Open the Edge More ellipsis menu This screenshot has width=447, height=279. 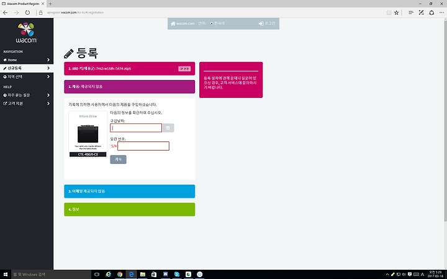(441, 12)
